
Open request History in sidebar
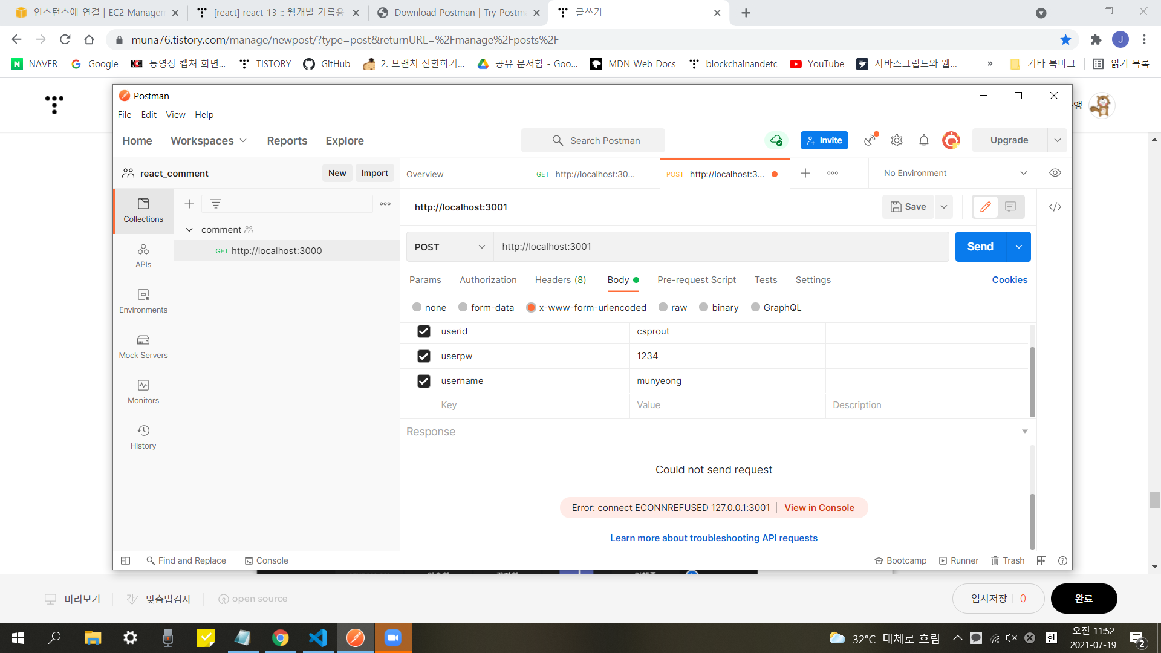click(143, 437)
